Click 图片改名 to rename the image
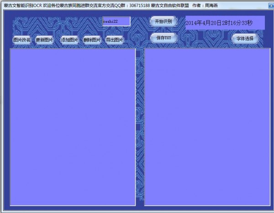This screenshot has width=274, height=213. point(22,40)
